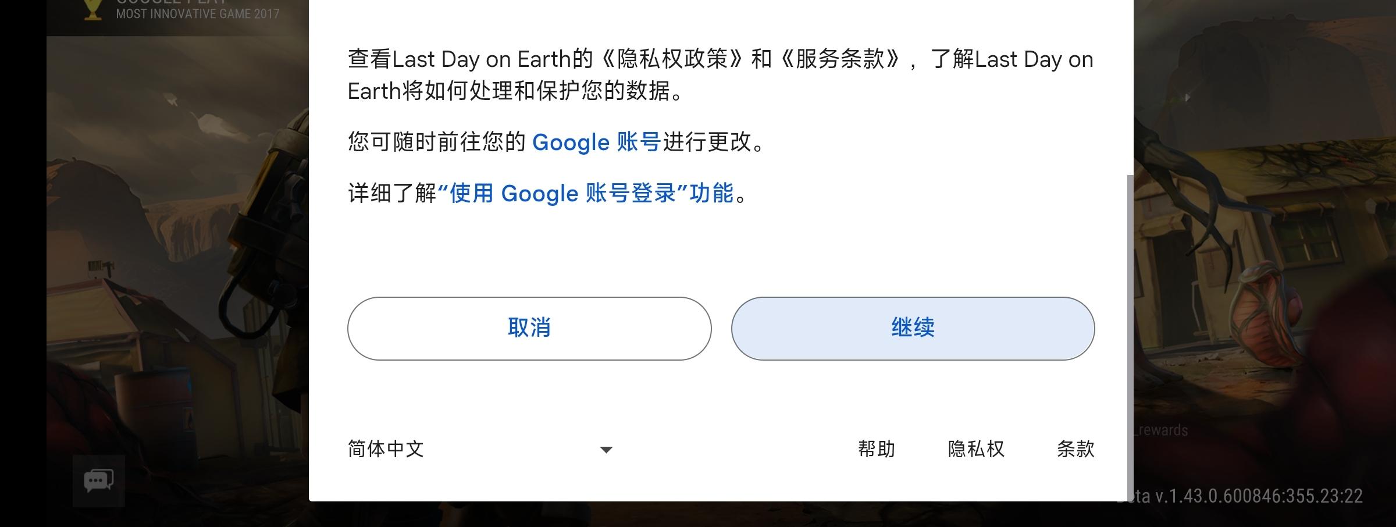Open the 帮助 help link
Viewport: 1396px width, 527px height.
(x=876, y=448)
